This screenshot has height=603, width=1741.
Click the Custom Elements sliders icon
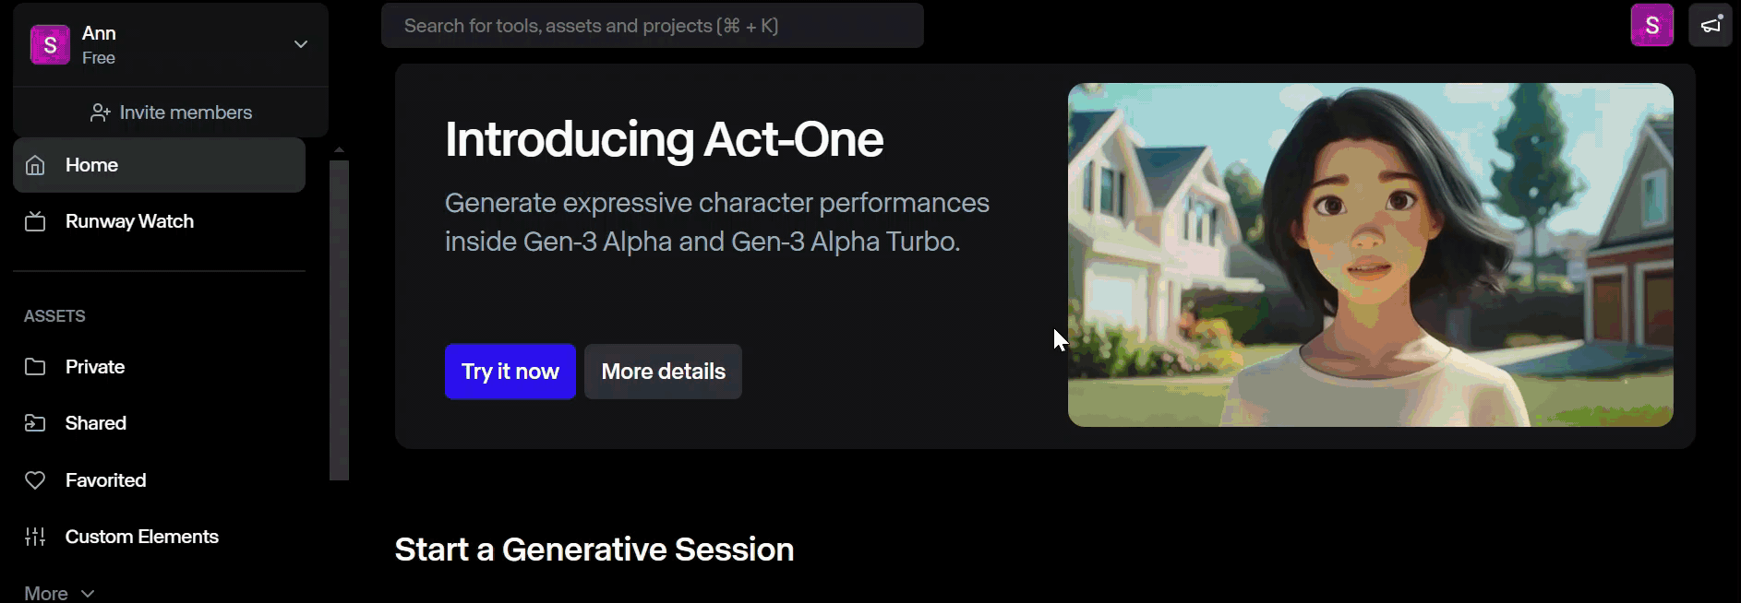[35, 537]
